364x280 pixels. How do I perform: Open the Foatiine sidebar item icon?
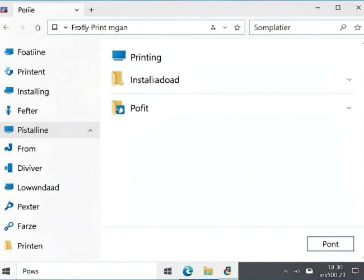click(9, 52)
